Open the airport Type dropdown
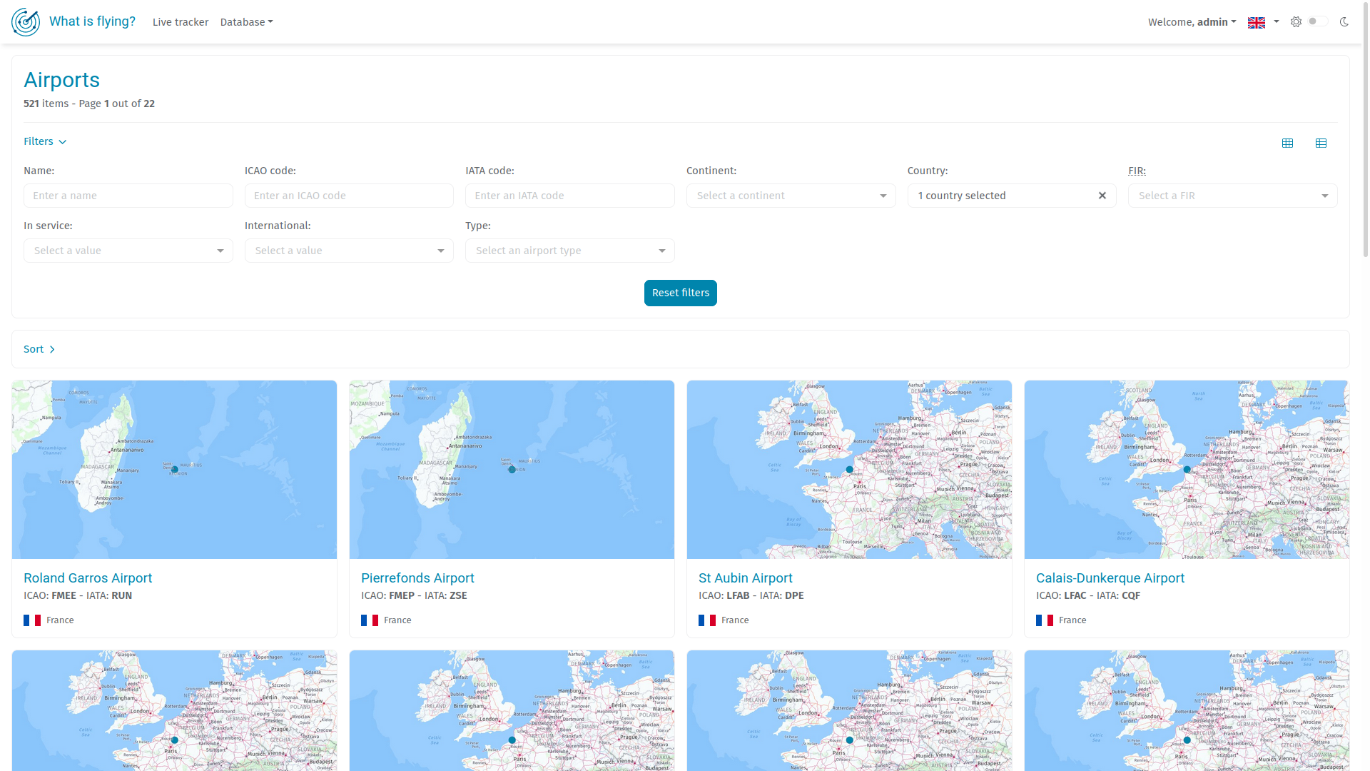The width and height of the screenshot is (1370, 771). coord(569,251)
